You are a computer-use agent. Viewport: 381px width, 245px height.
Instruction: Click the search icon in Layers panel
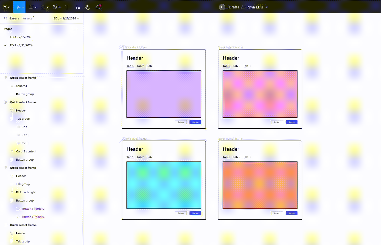click(x=6, y=18)
